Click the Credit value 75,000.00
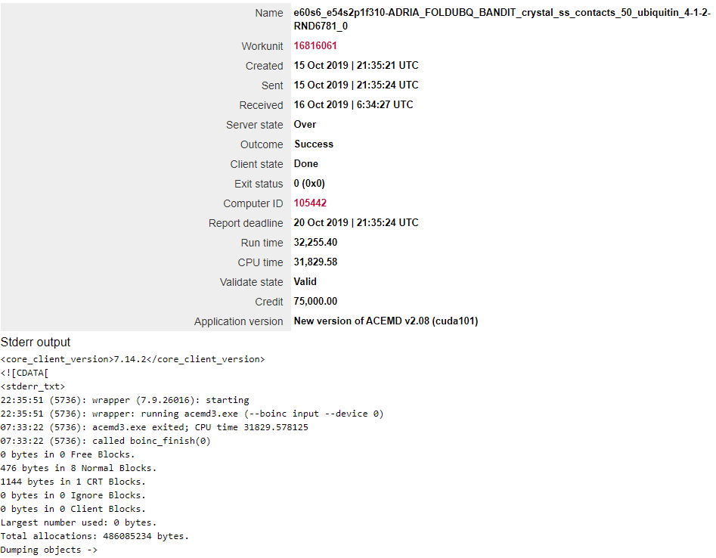716x558 pixels. click(315, 301)
